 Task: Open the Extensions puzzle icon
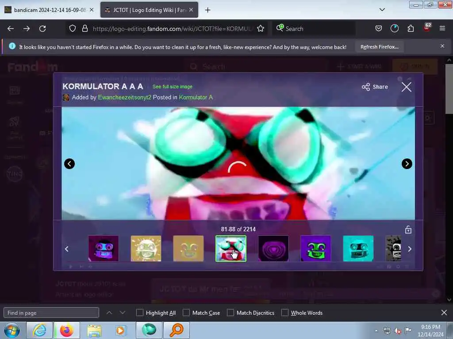pos(411,29)
